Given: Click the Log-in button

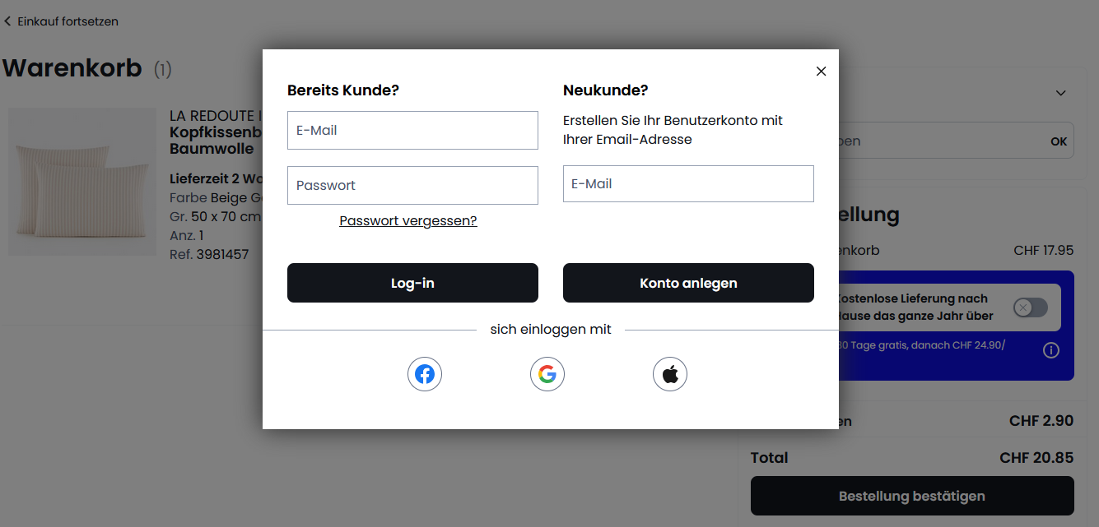Looking at the screenshot, I should 412,283.
